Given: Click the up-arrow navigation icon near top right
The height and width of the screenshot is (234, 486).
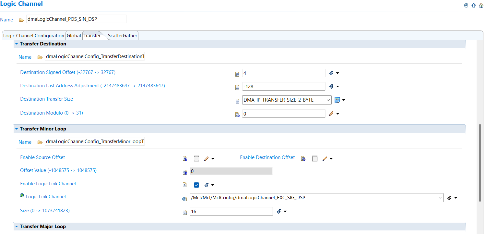Looking at the screenshot, I should 473,5.
